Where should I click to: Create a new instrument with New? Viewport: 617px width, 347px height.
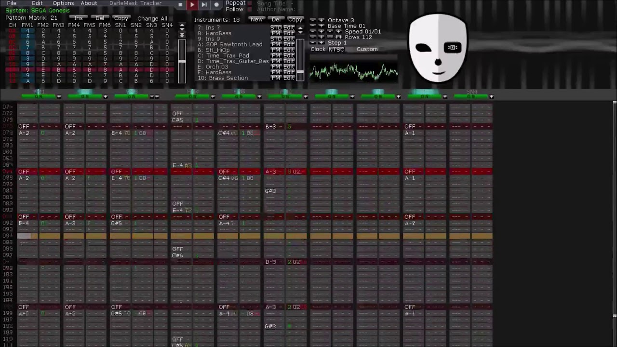[x=256, y=20]
